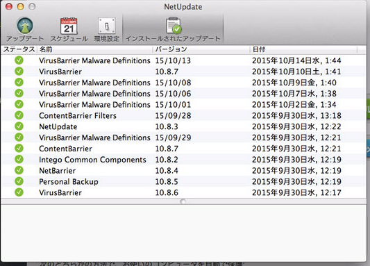This screenshot has height=266, width=370.
Task: Click date 2015年9月30日水, 13:18
Action: point(296,116)
